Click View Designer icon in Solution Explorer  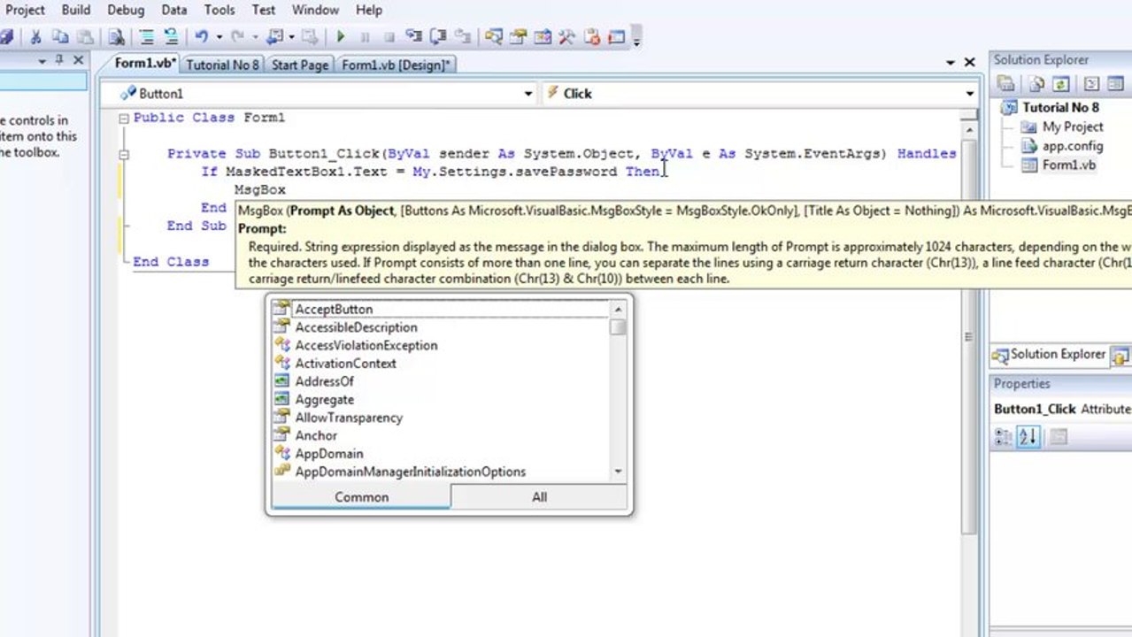[1115, 84]
